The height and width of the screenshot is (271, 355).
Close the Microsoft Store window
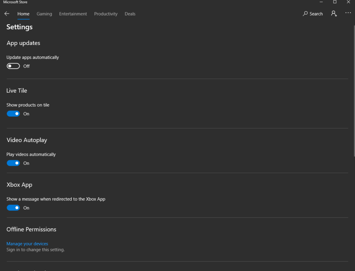click(348, 2)
